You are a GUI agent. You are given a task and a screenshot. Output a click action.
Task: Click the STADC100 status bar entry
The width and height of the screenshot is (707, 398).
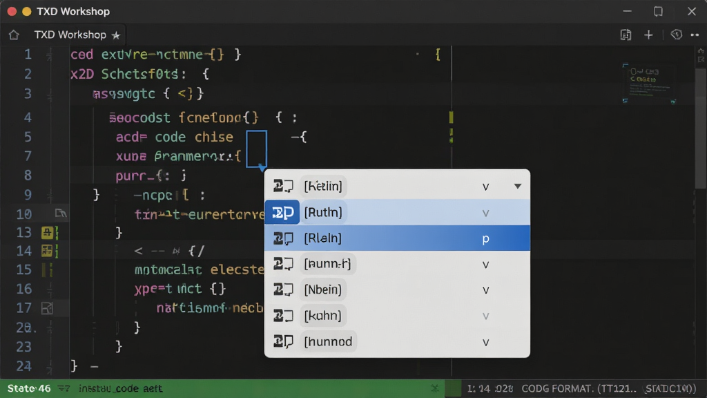pyautogui.click(x=671, y=388)
